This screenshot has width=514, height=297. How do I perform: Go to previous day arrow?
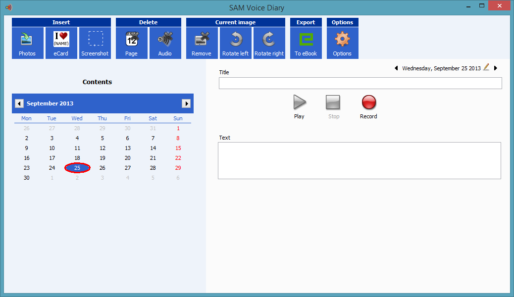point(396,68)
